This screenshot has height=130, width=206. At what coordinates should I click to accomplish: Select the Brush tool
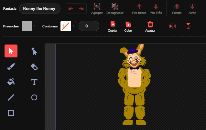tap(11, 66)
